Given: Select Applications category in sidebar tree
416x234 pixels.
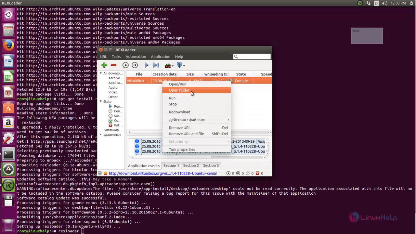Looking at the screenshot, I should [x=116, y=83].
